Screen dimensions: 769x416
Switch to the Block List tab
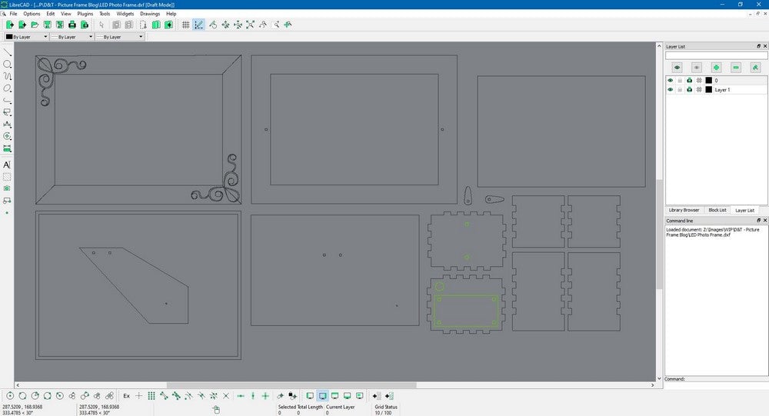click(x=717, y=210)
